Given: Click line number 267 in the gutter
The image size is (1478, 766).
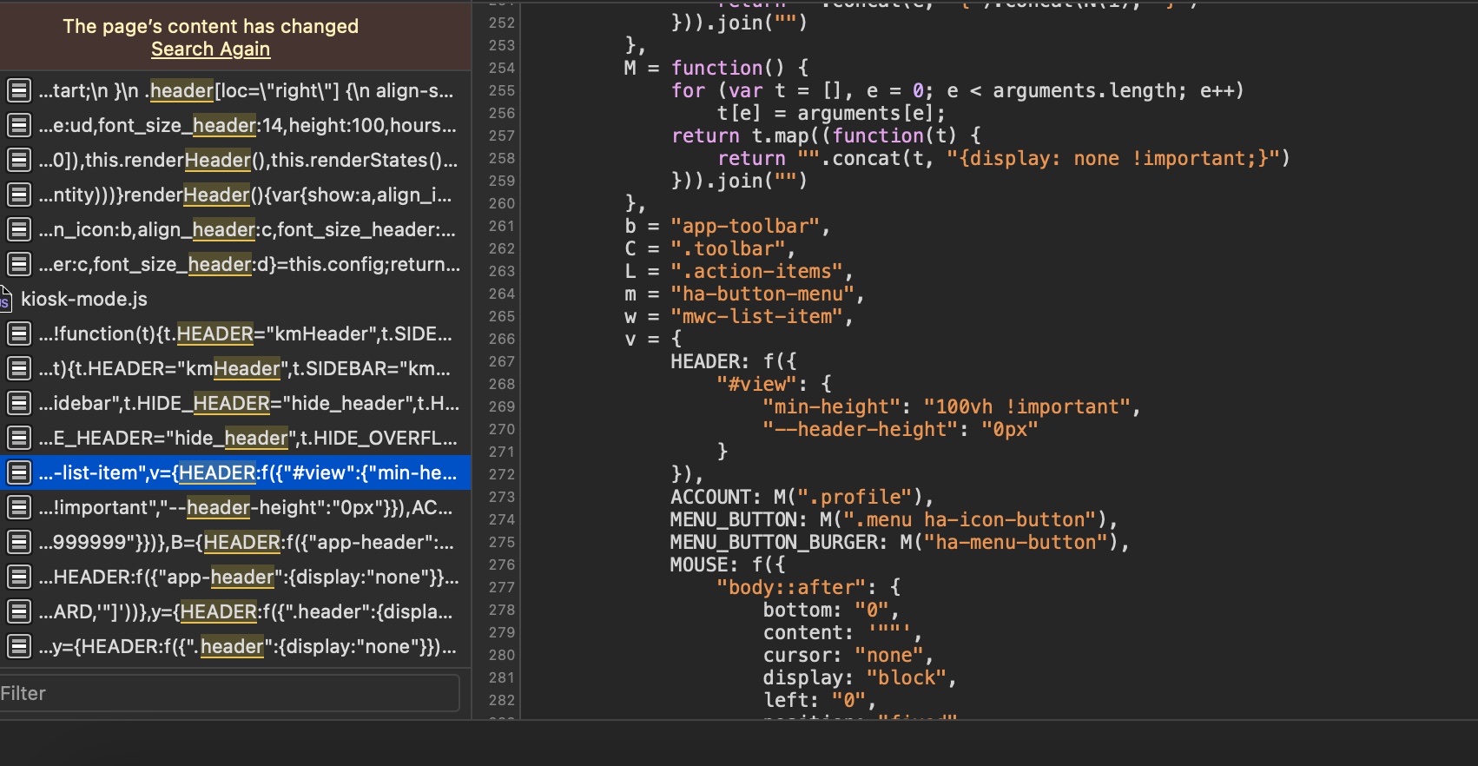Looking at the screenshot, I should coord(502,361).
